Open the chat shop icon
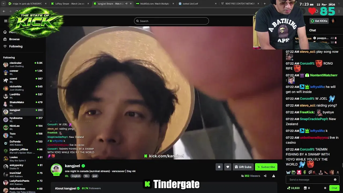Screen dimensions: 343x193 tap(305, 188)
